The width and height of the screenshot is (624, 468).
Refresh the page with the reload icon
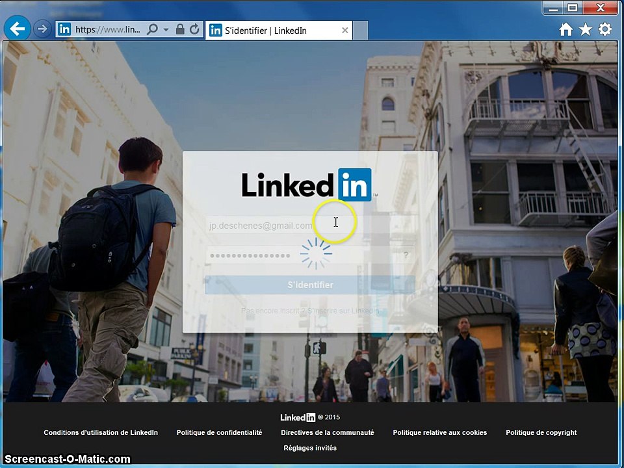[194, 29]
